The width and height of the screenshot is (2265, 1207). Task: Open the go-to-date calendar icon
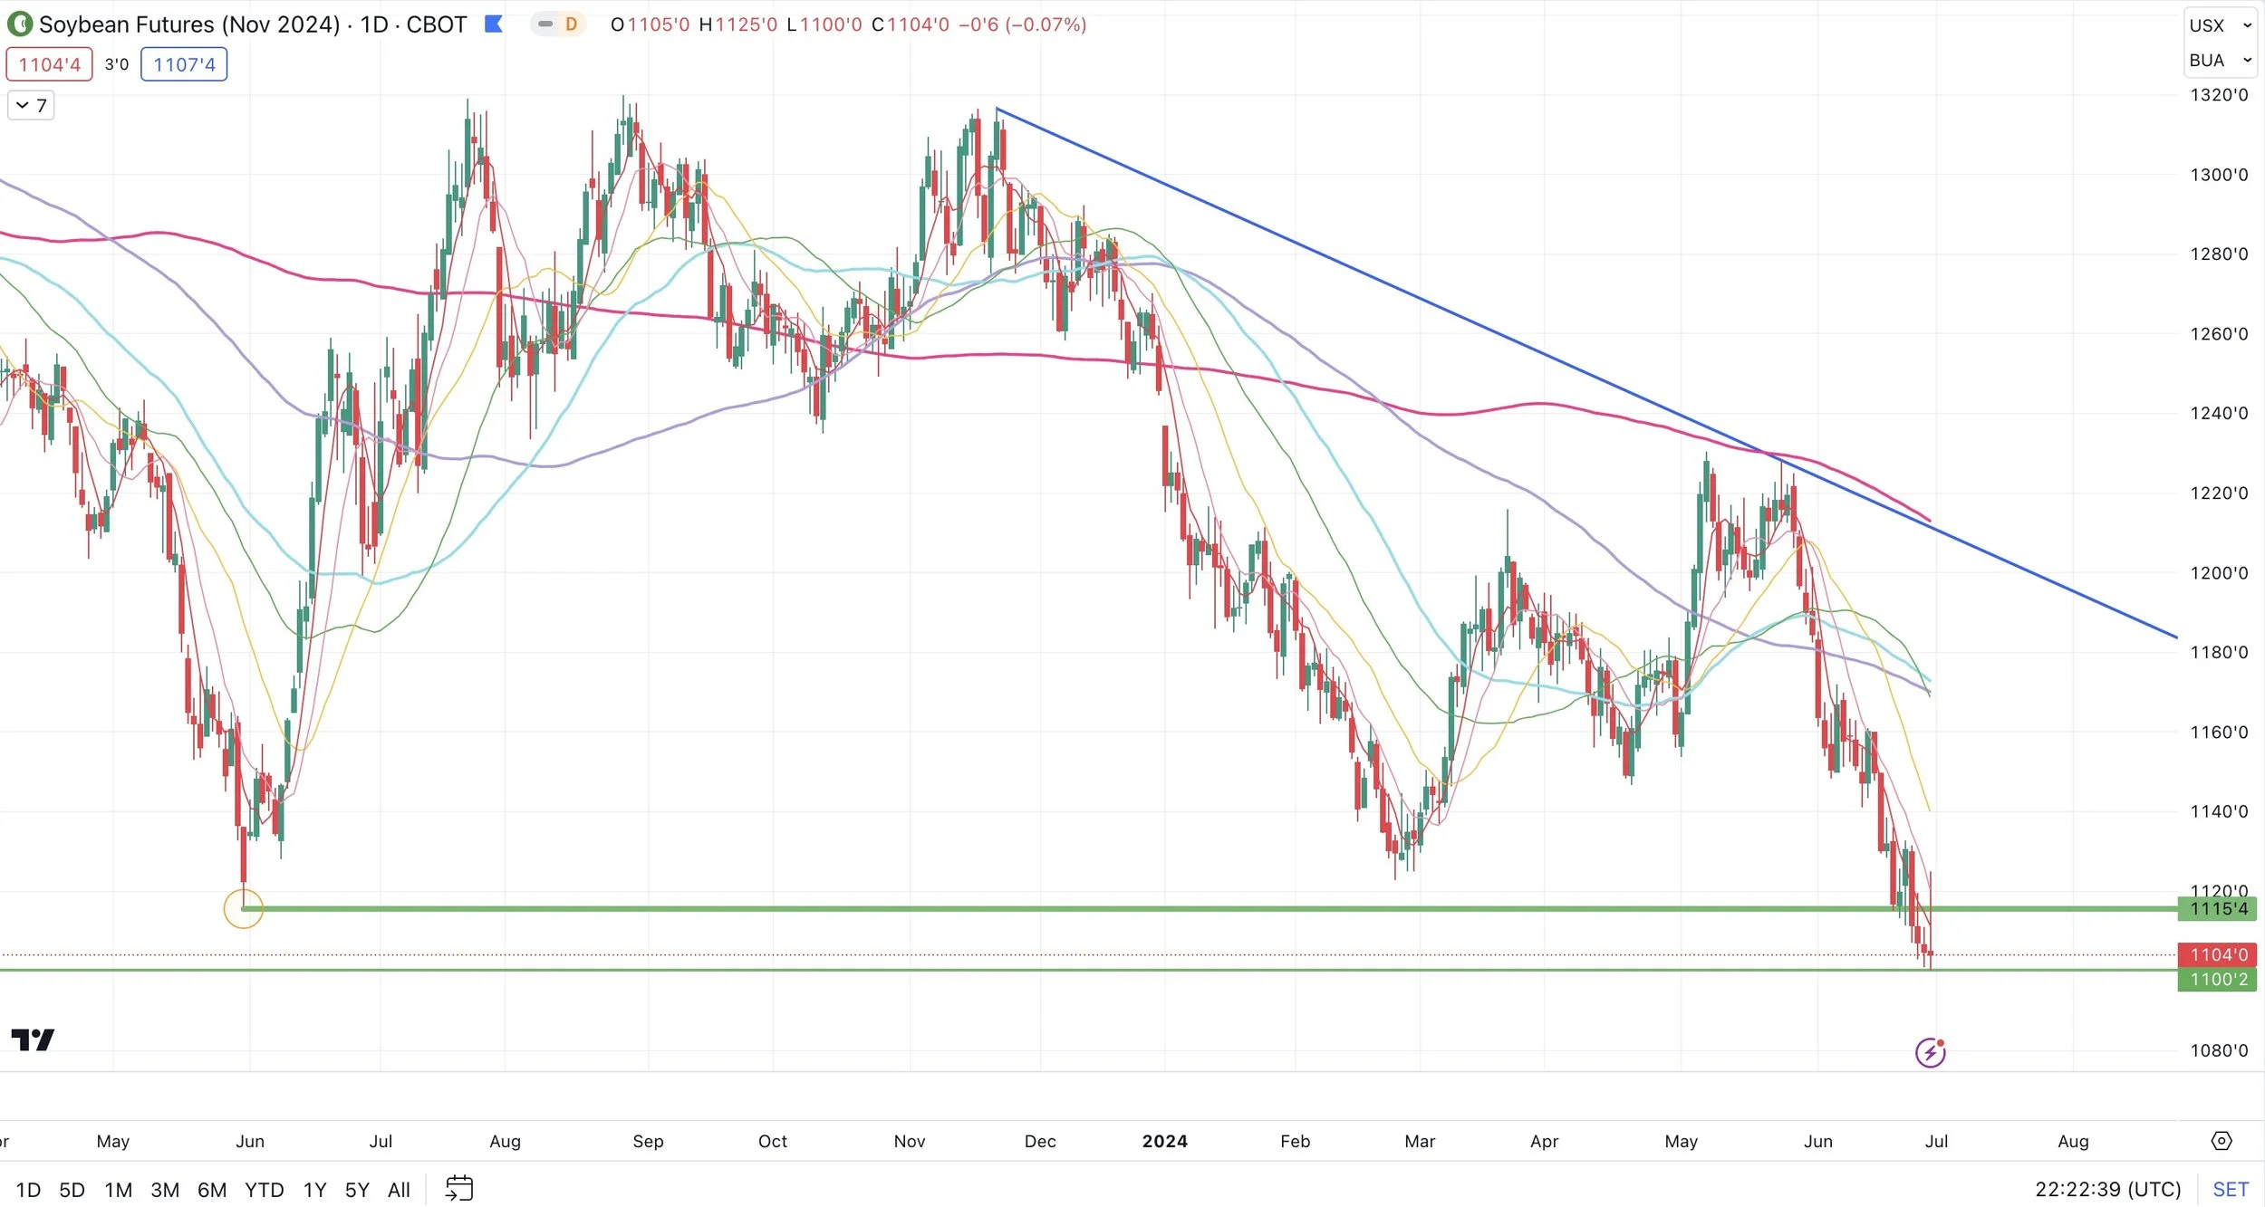click(459, 1188)
